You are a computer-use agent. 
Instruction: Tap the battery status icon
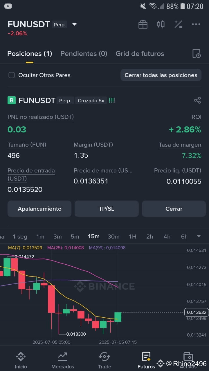coord(183,6)
